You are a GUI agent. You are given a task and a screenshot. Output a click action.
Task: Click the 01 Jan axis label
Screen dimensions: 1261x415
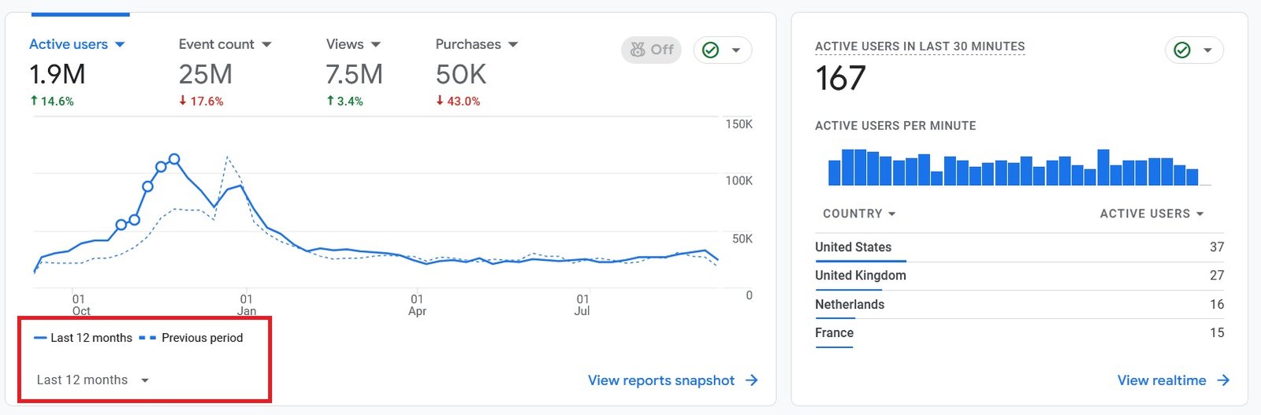[x=247, y=305]
